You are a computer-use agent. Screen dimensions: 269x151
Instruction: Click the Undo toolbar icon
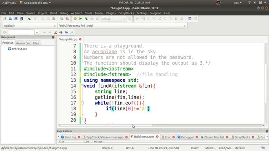[29, 18]
